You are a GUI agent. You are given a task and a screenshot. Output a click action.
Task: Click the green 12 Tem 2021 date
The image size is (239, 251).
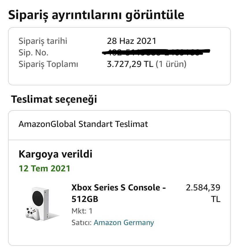[x=44, y=168]
